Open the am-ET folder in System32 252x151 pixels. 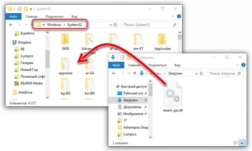pos(138,42)
